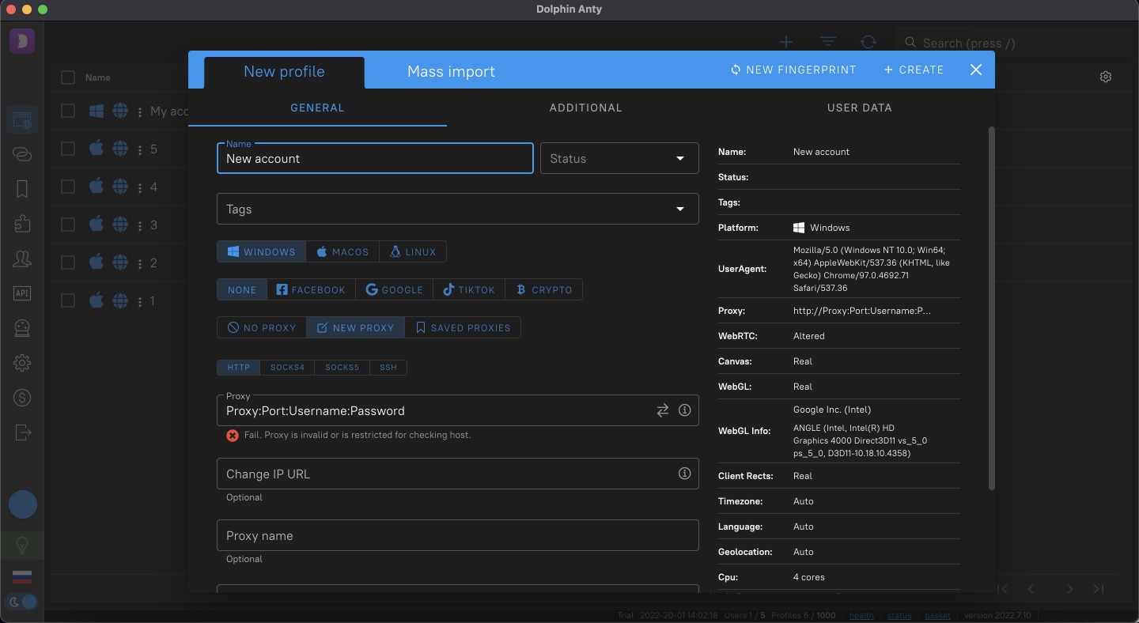Viewport: 1139px width, 623px height.
Task: Click the info icon in Change IP URL field
Action: click(685, 474)
